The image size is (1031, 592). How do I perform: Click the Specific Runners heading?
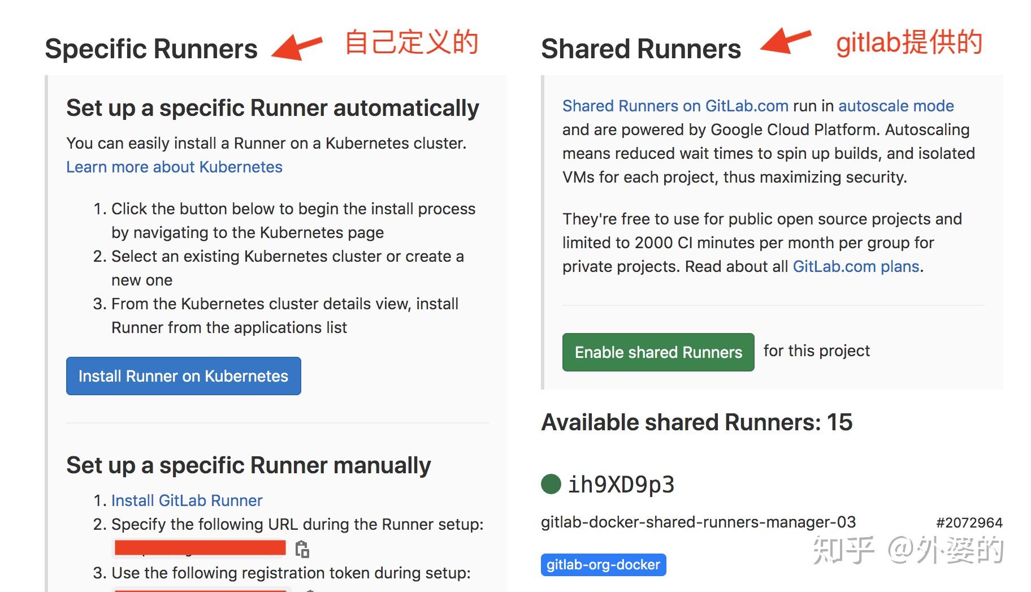(151, 49)
